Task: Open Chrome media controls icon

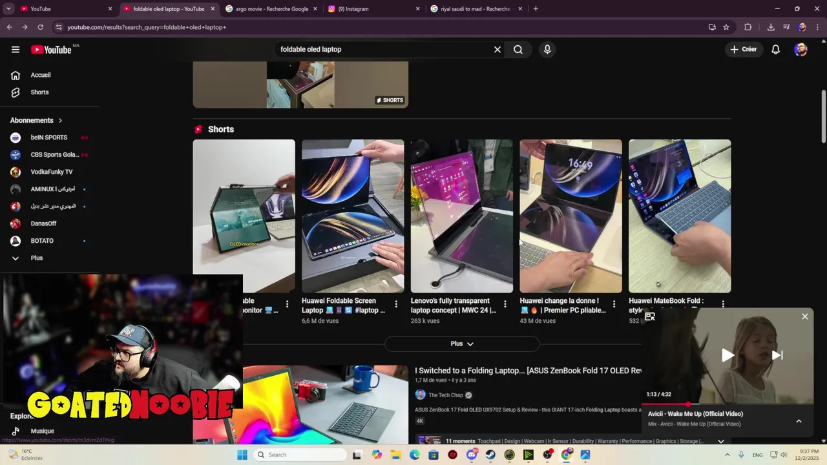Action: 786,27
